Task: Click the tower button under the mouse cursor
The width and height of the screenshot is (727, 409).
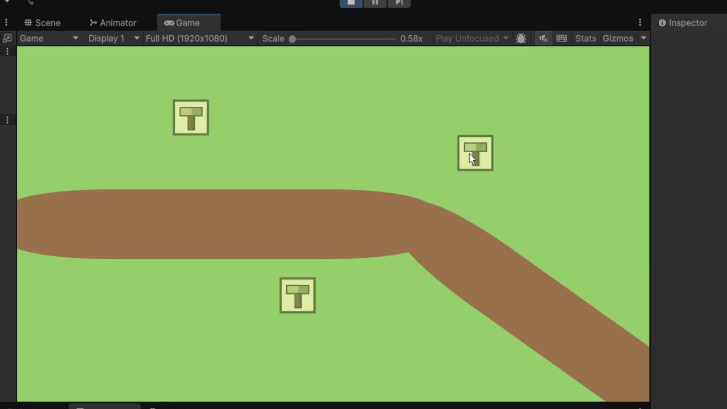Action: point(475,153)
